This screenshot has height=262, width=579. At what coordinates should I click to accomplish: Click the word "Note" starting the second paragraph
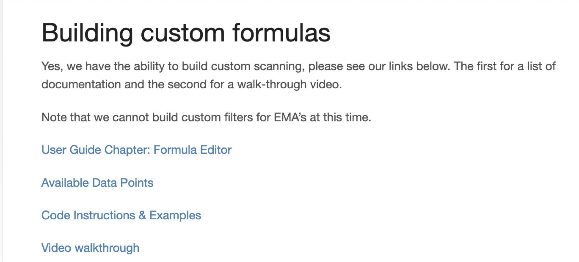54,117
